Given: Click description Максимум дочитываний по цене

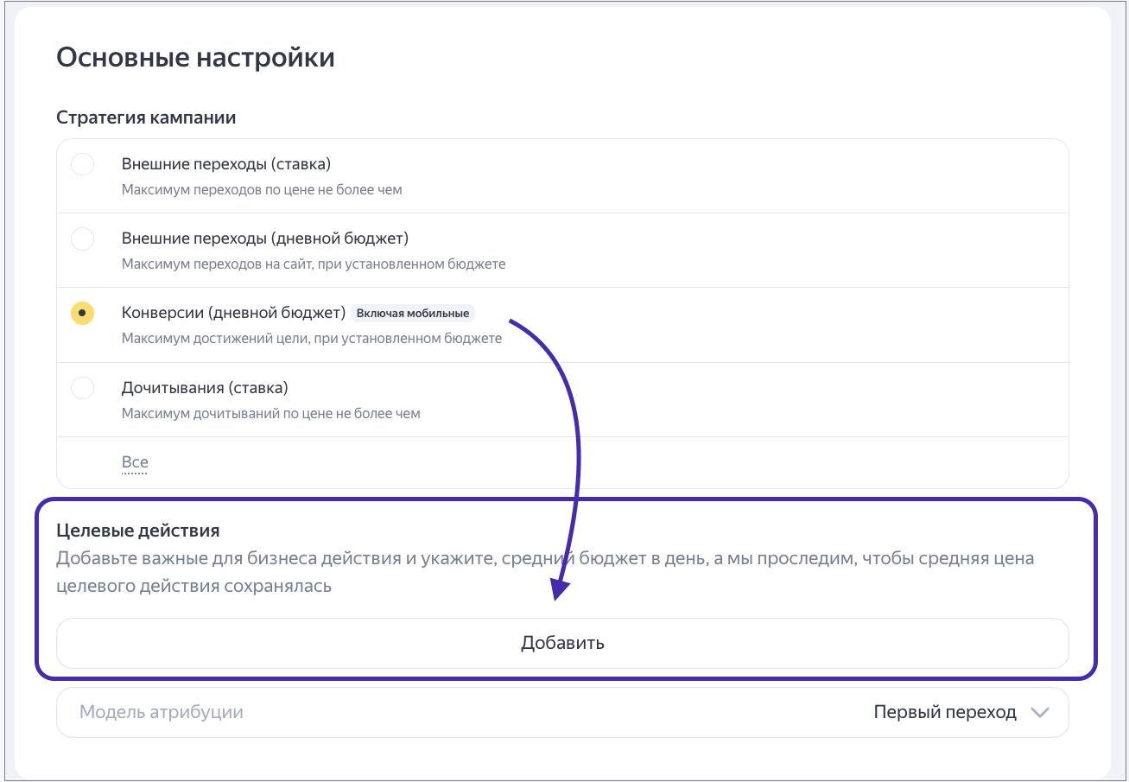Looking at the screenshot, I should point(270,413).
